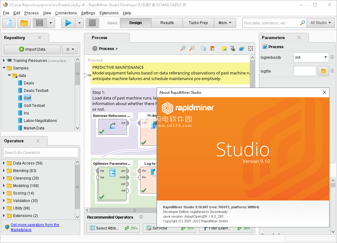The width and height of the screenshot is (337, 243).
Task: Open a process using the folder toolbar icon
Action: tap(24, 23)
